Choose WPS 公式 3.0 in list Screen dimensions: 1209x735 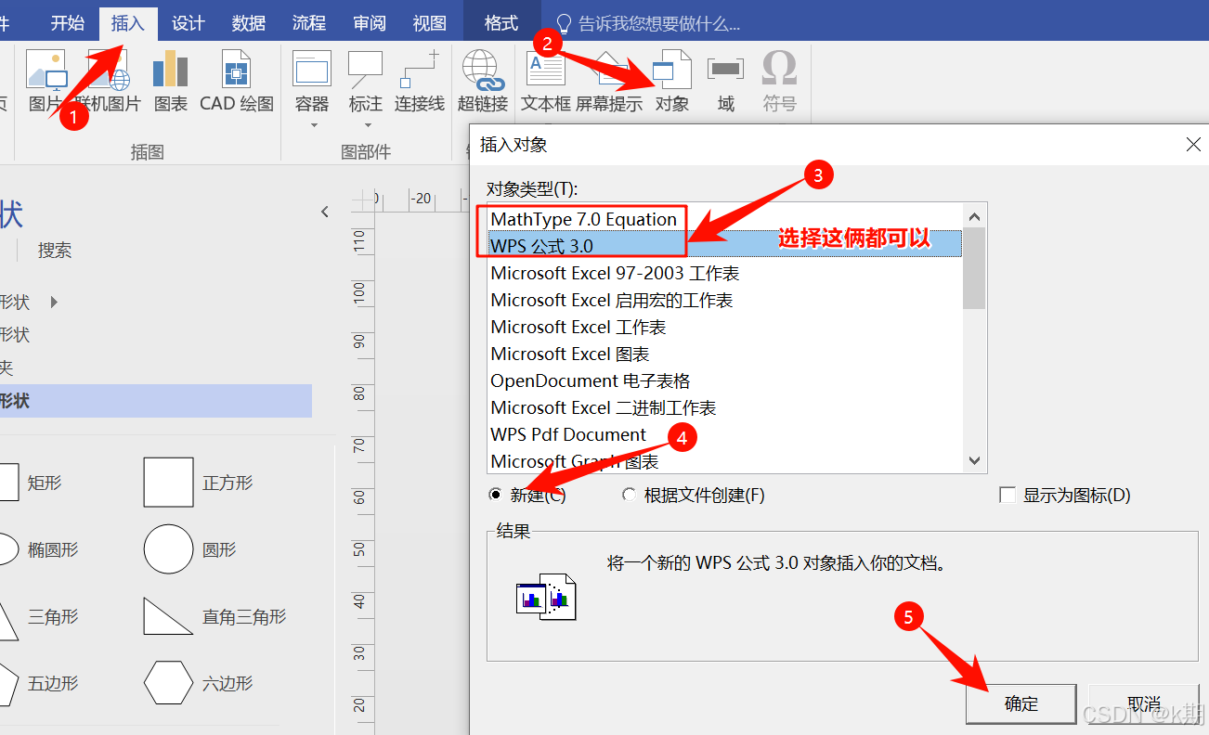725,246
